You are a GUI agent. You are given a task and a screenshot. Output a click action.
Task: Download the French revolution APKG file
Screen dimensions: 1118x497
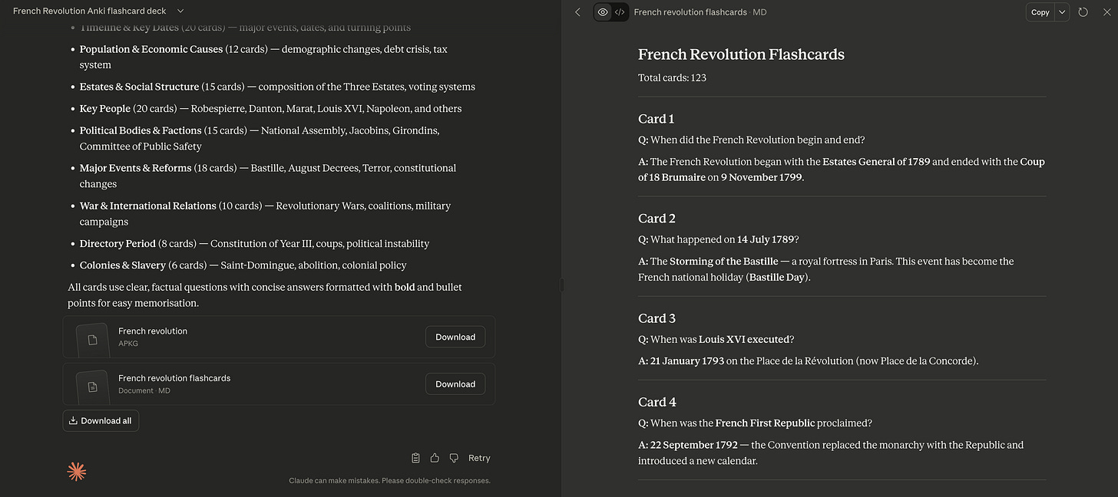click(x=455, y=337)
